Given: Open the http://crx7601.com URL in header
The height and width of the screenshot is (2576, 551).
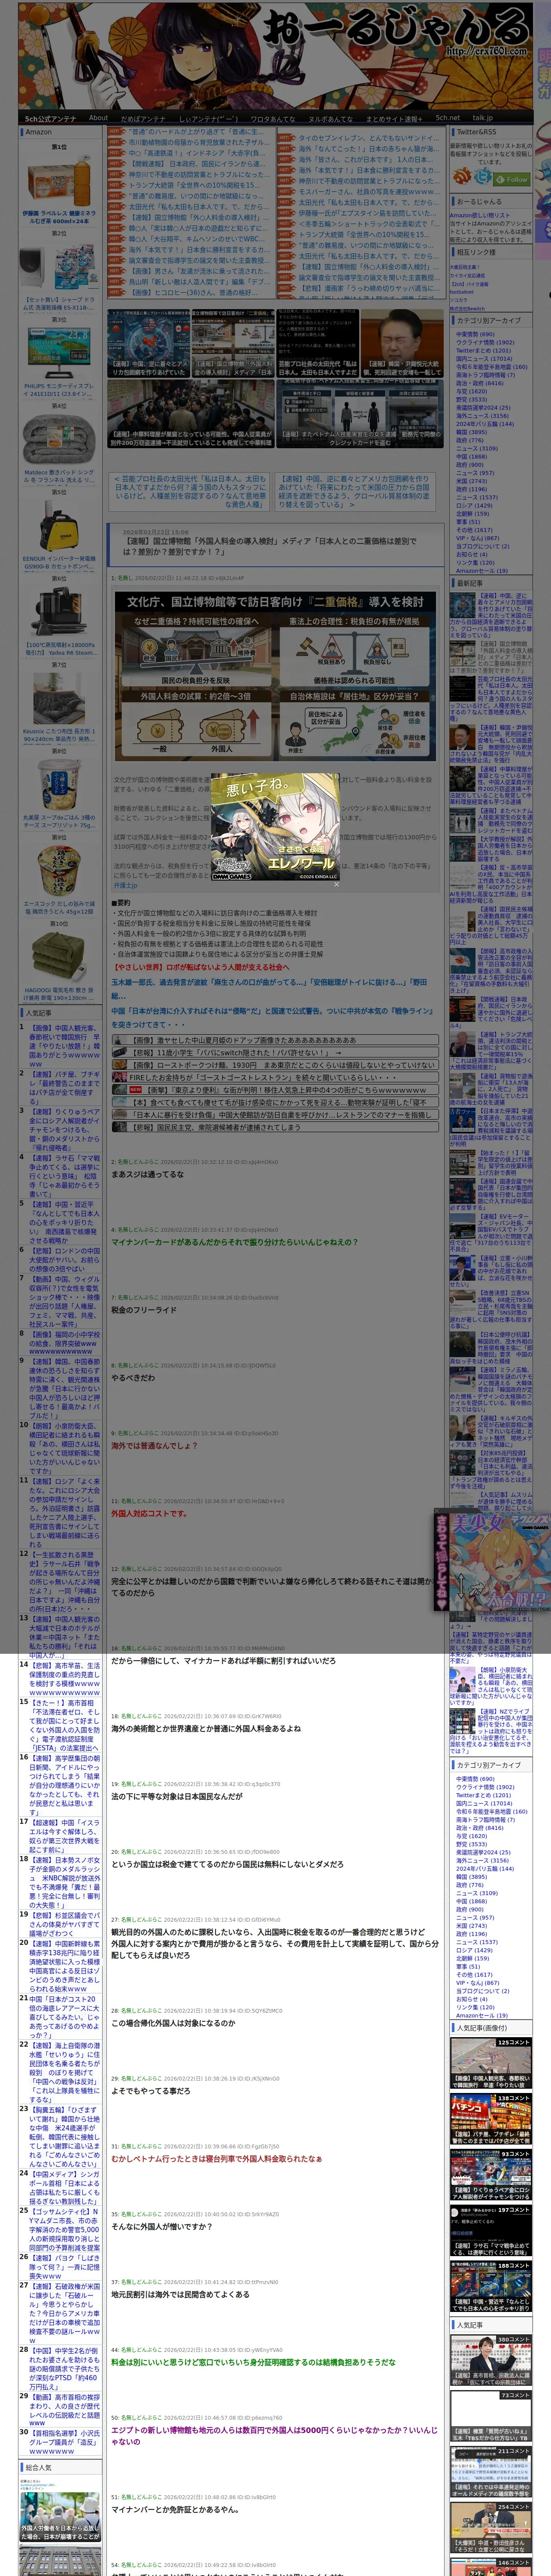Looking at the screenshot, I should pyautogui.click(x=486, y=51).
